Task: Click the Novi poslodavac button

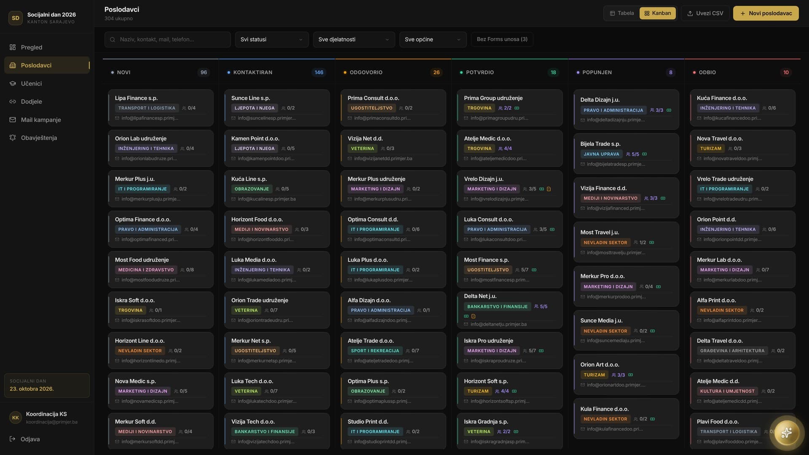Action: point(766,13)
